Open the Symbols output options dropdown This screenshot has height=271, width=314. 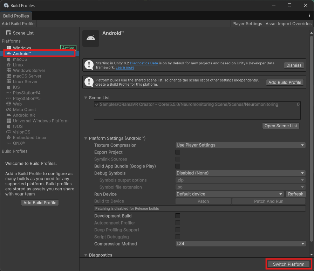240,180
